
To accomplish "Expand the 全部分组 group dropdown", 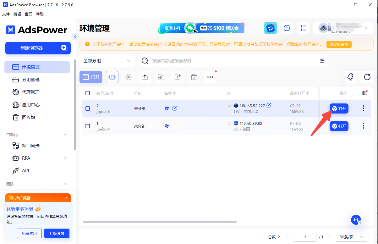I will pos(107,61).
